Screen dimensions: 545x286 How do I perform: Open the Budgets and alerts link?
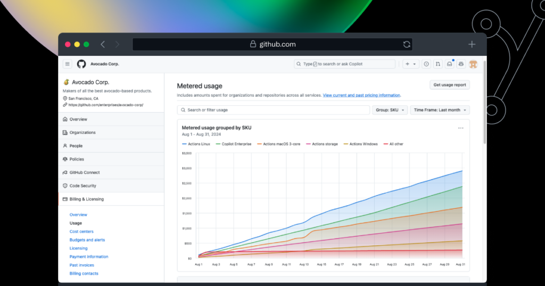point(87,240)
